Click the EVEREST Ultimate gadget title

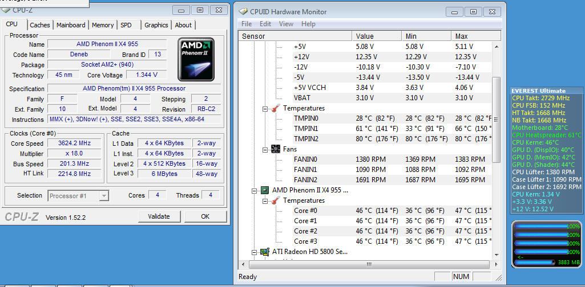[x=538, y=91]
